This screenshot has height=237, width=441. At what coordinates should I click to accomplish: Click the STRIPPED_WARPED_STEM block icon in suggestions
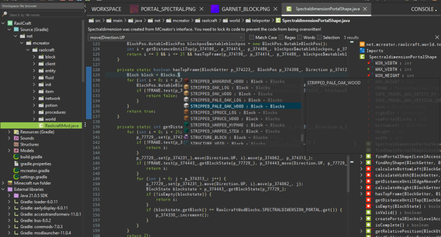pos(186,131)
